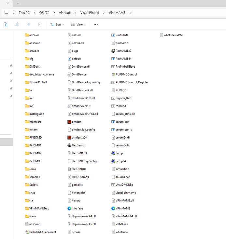Open the See more ellipsis menu
The width and height of the screenshot is (226, 244).
click(96, 24)
